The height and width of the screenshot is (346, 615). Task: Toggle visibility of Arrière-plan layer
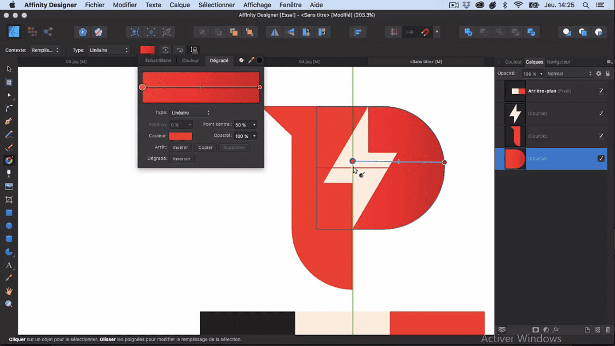point(601,91)
